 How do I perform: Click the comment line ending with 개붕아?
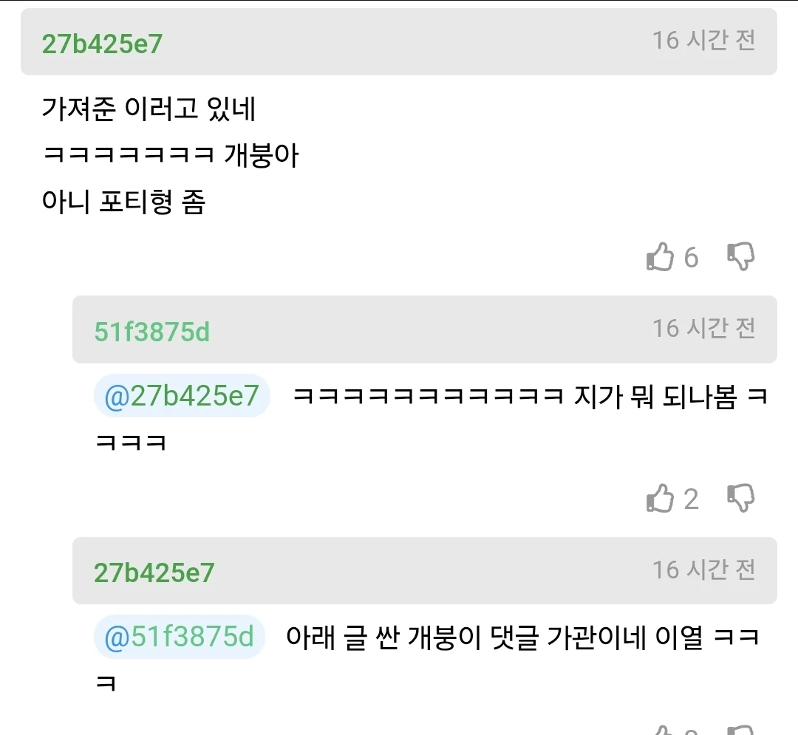(x=171, y=156)
